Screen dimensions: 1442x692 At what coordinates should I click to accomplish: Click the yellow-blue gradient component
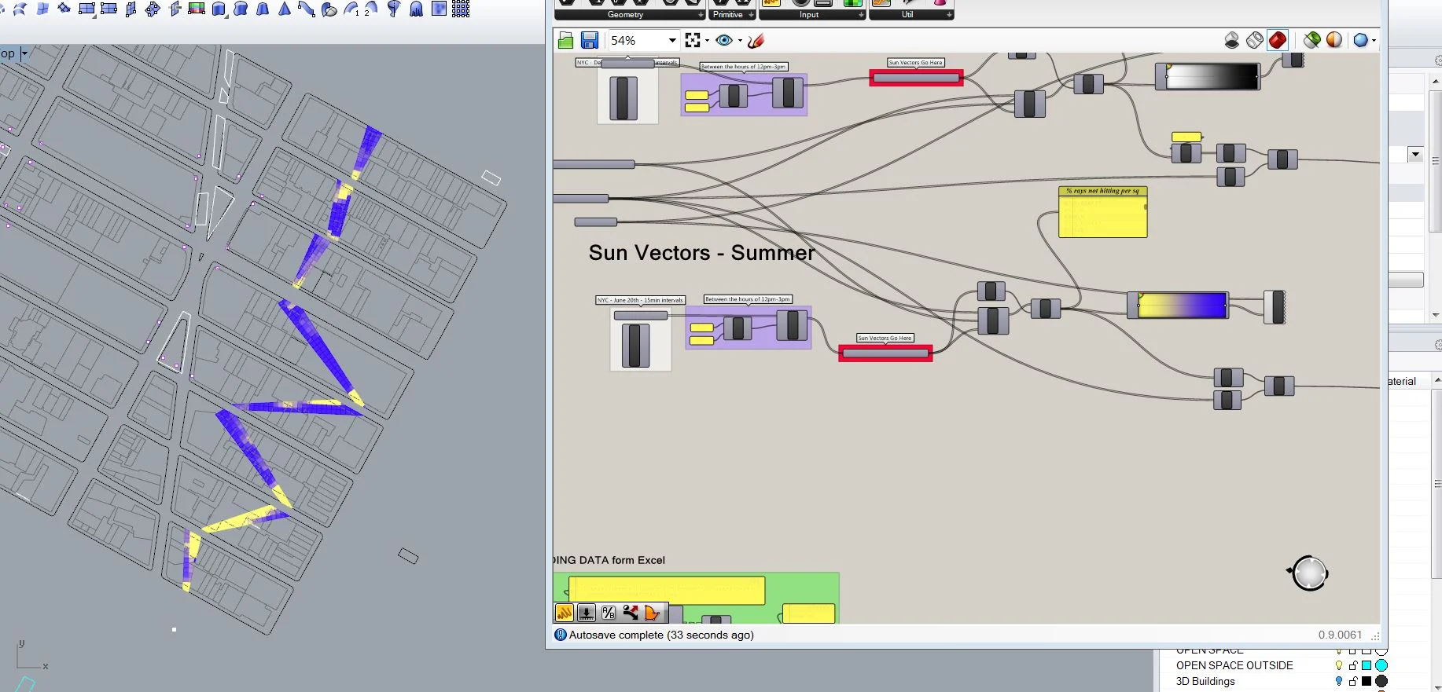1178,306
